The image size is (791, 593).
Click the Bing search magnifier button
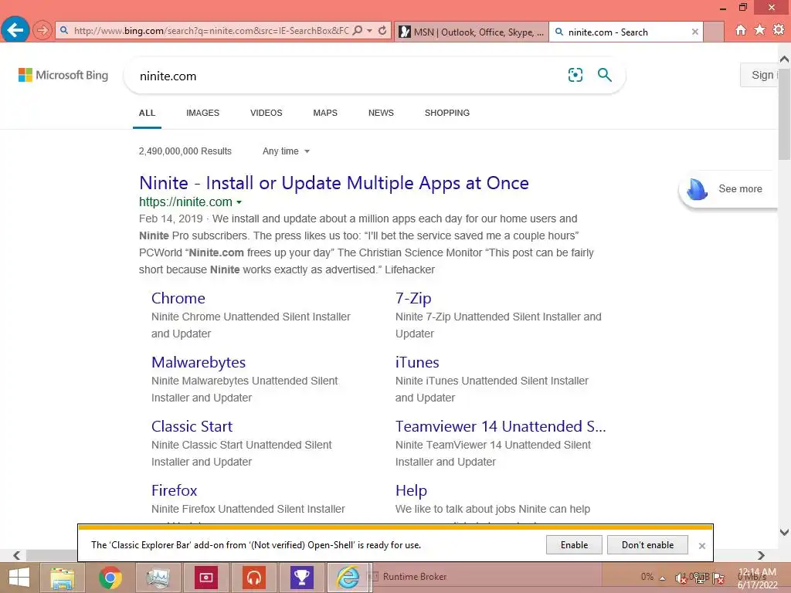click(x=604, y=75)
